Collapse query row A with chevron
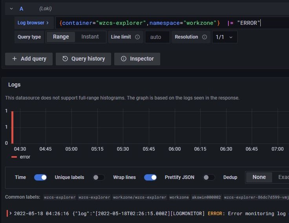The image size is (289, 223). pos(11,9)
